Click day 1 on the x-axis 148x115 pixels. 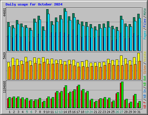pyautogui.click(x=10, y=112)
